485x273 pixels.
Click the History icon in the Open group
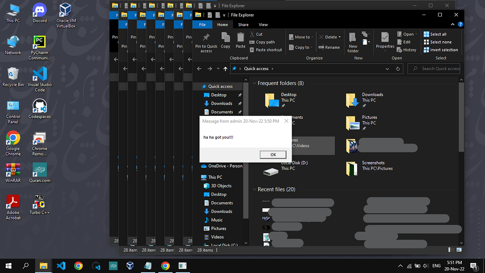(407, 50)
